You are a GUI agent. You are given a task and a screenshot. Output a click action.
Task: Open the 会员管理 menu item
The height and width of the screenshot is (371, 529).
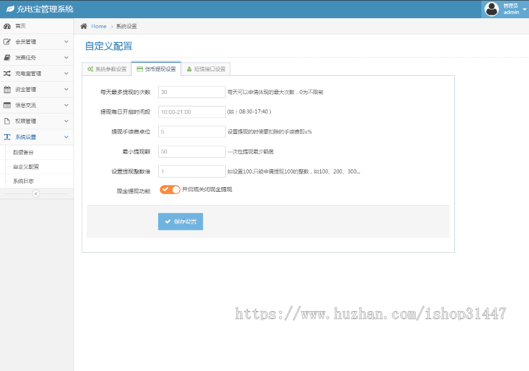(x=37, y=42)
